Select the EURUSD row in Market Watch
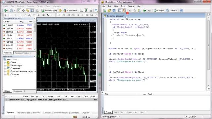Viewport: 212px width, 119px height. coord(18,25)
